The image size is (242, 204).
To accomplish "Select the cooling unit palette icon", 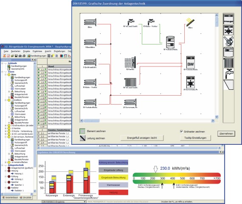I will [228, 30].
